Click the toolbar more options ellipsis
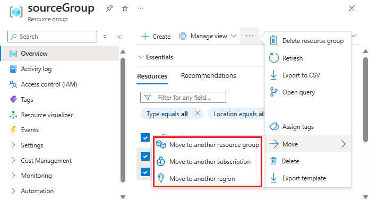Image resolution: width=369 pixels, height=200 pixels. 250,36
